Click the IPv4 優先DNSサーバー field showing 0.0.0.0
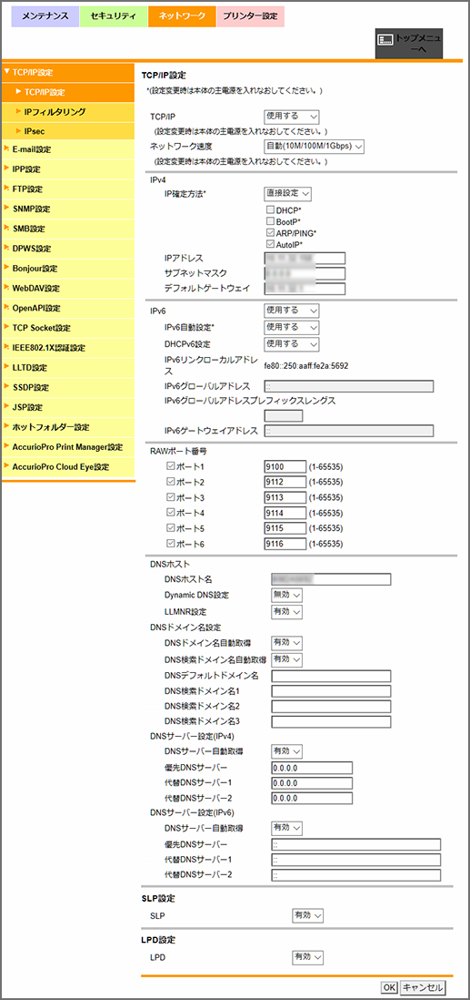 tap(312, 767)
